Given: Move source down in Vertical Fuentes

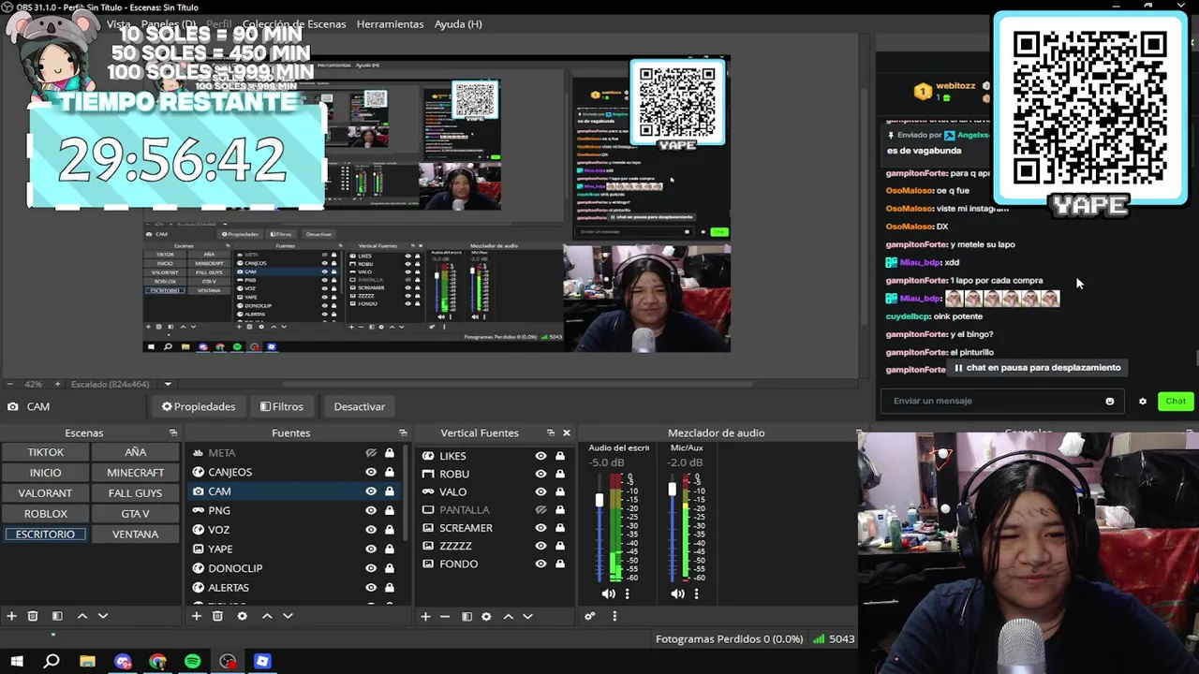Looking at the screenshot, I should [x=527, y=616].
